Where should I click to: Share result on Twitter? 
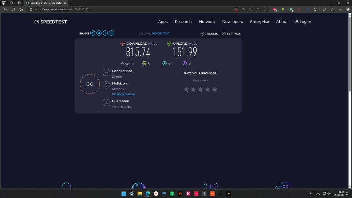point(99,33)
